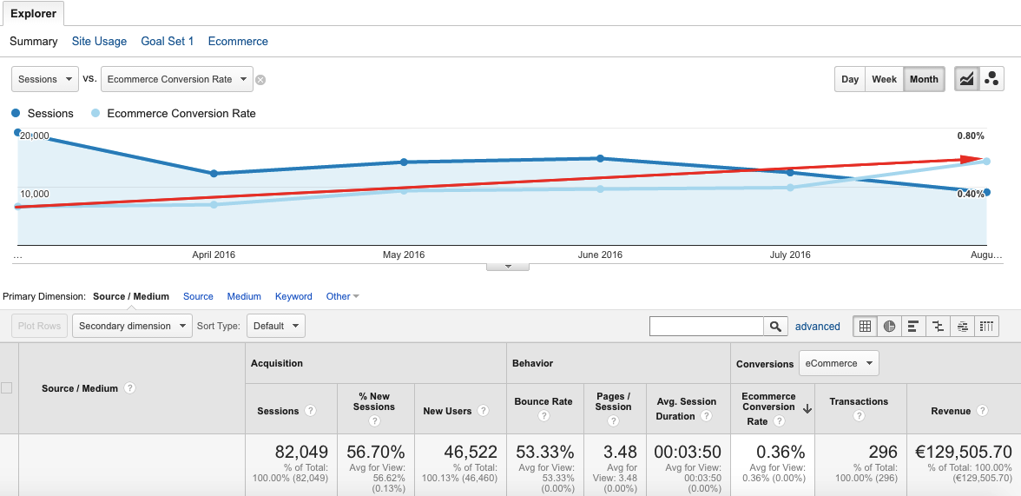Select the data table view icon

point(865,327)
